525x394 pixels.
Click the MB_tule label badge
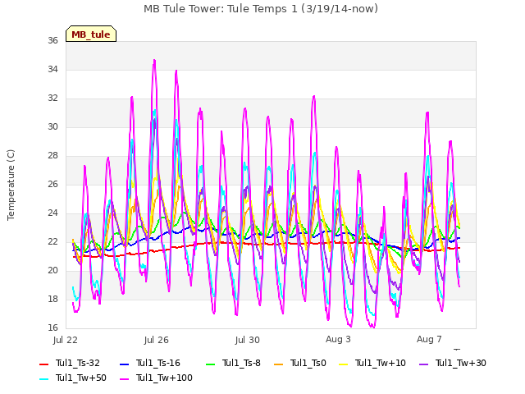click(x=91, y=34)
